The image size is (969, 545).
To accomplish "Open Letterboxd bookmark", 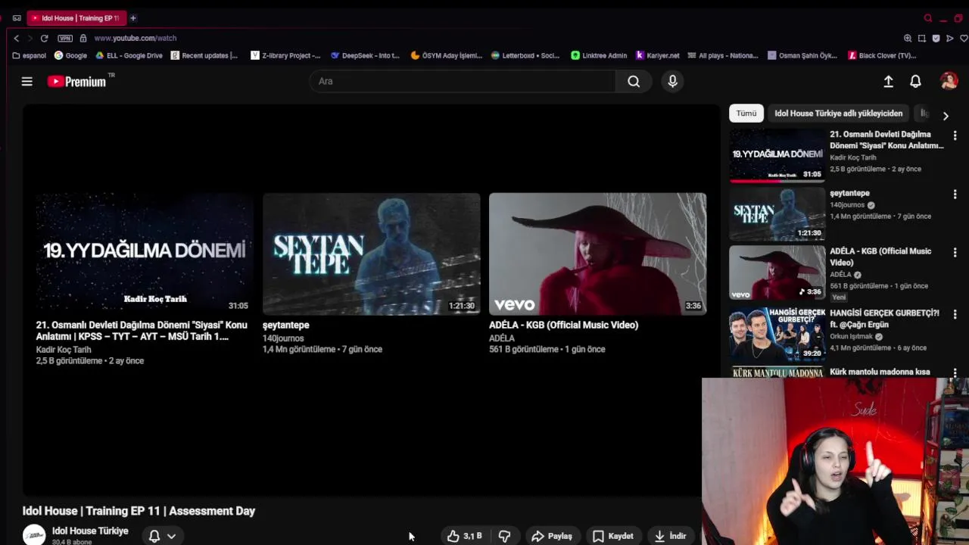I will [x=525, y=55].
